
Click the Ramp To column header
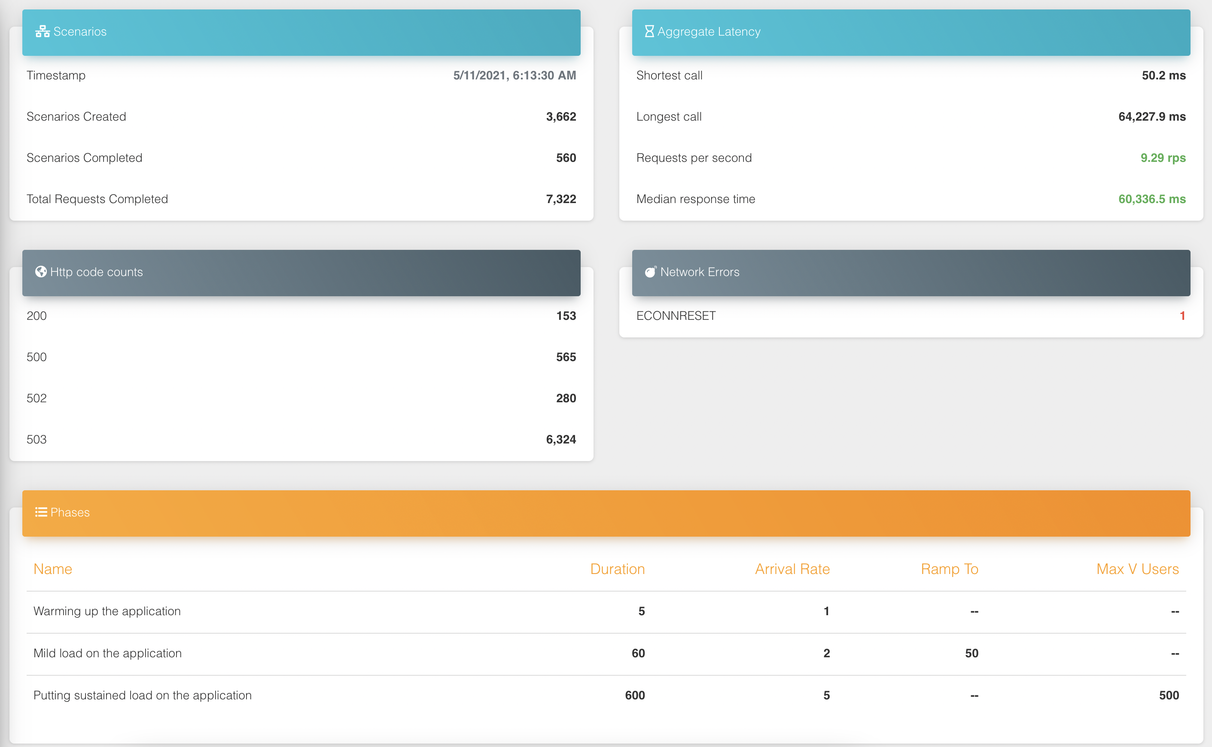point(949,569)
